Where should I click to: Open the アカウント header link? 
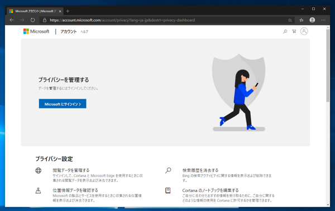point(68,32)
